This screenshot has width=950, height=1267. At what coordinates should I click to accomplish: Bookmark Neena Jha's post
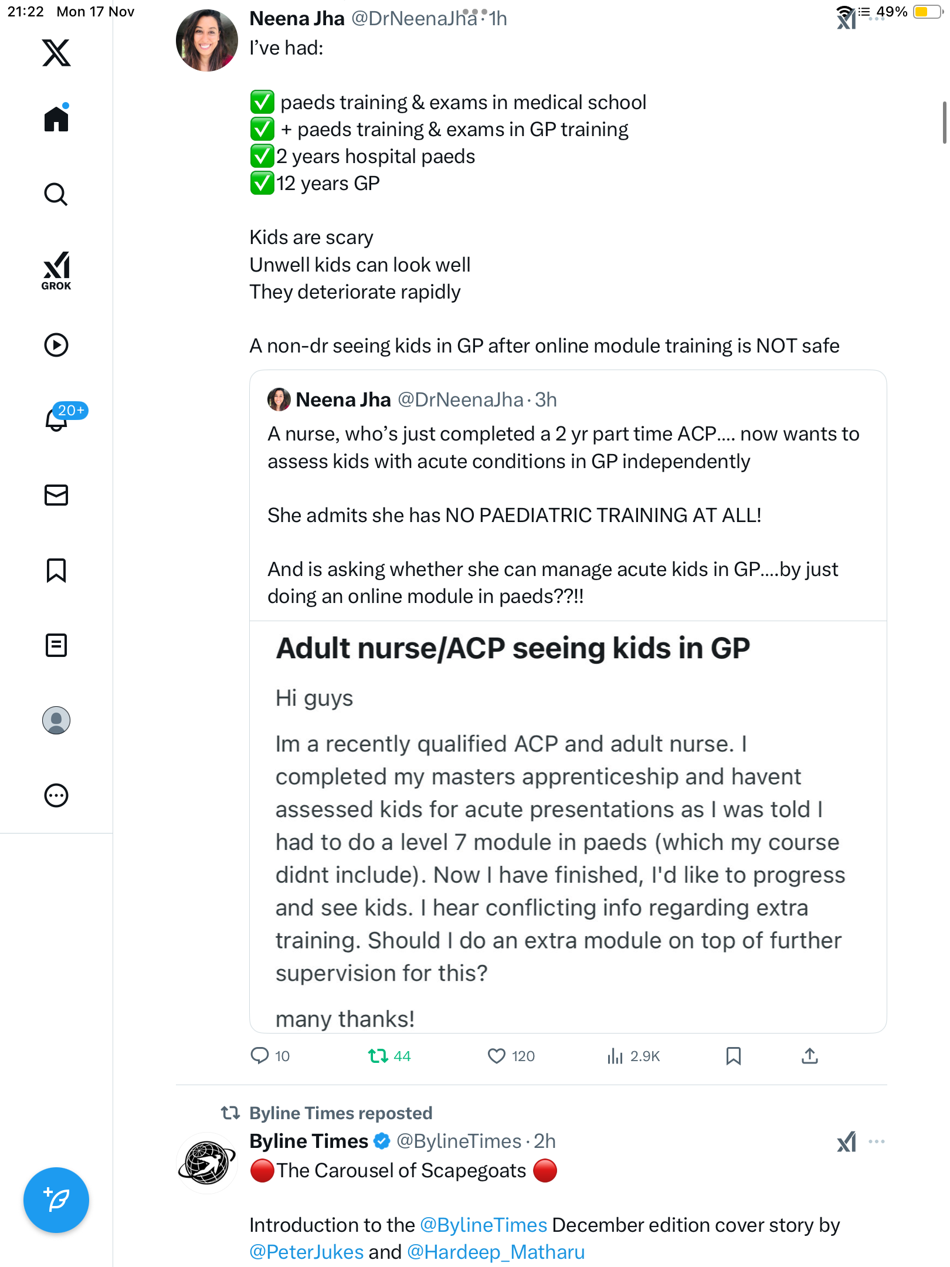pyautogui.click(x=733, y=1056)
